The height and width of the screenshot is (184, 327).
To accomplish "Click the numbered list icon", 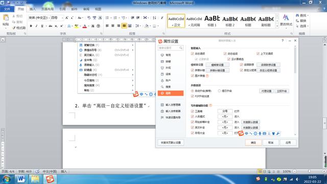I will point(115,18).
